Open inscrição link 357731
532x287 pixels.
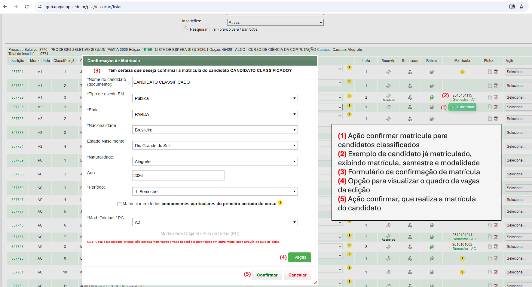pos(17,72)
